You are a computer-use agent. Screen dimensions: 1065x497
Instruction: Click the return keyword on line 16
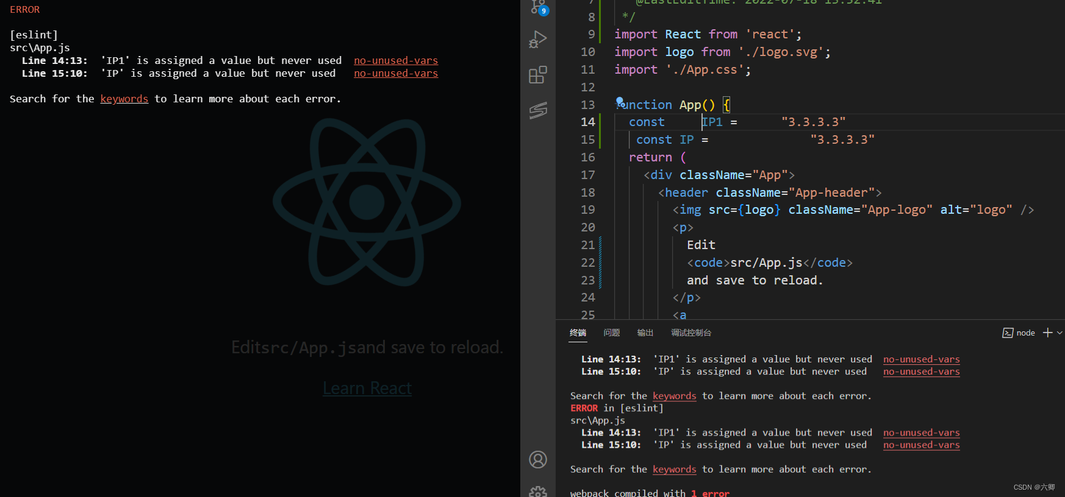point(650,157)
